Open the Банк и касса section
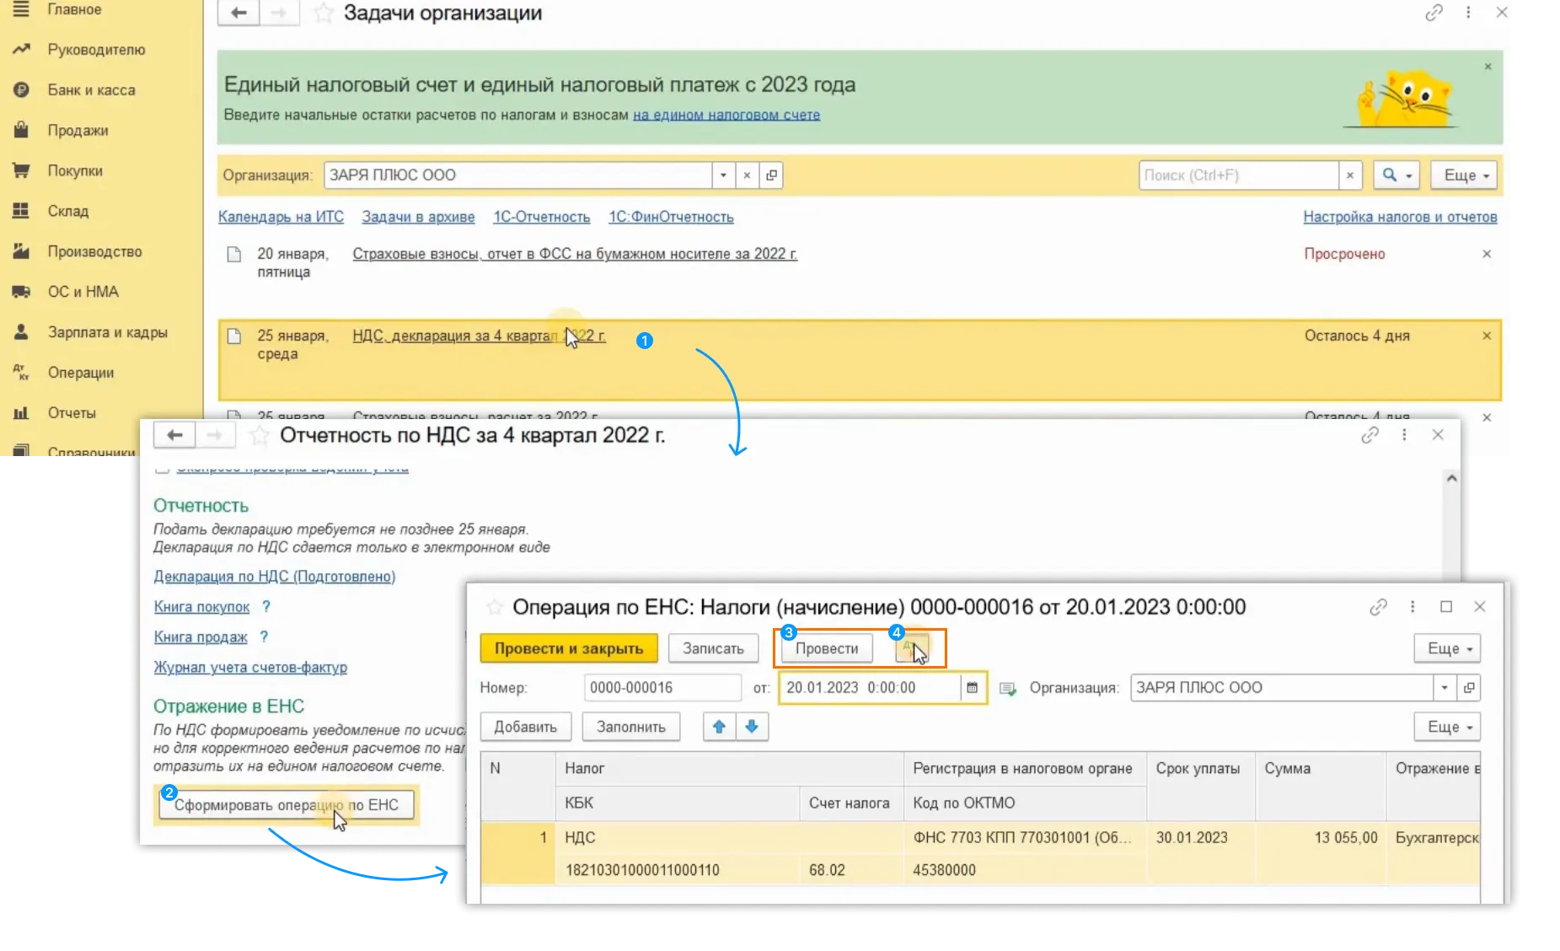The image size is (1560, 951). (91, 90)
